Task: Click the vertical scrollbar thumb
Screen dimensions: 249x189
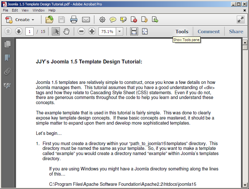Action: [x=245, y=47]
